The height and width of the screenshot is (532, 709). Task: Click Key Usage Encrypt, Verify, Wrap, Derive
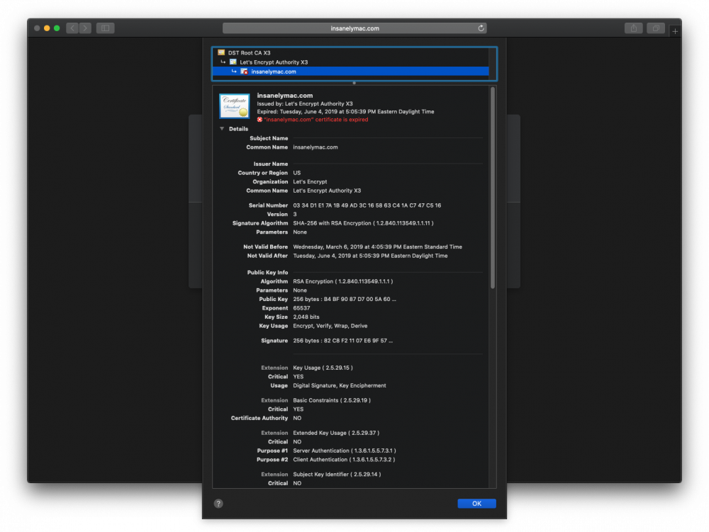click(x=330, y=326)
